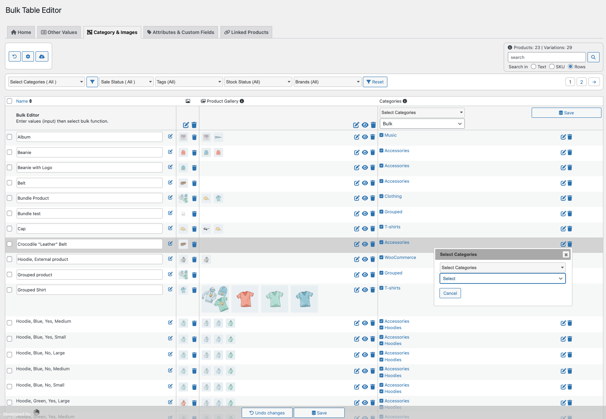Click the edit pencil icon for the Album row
Screen dimensions: 606x419
point(170,137)
